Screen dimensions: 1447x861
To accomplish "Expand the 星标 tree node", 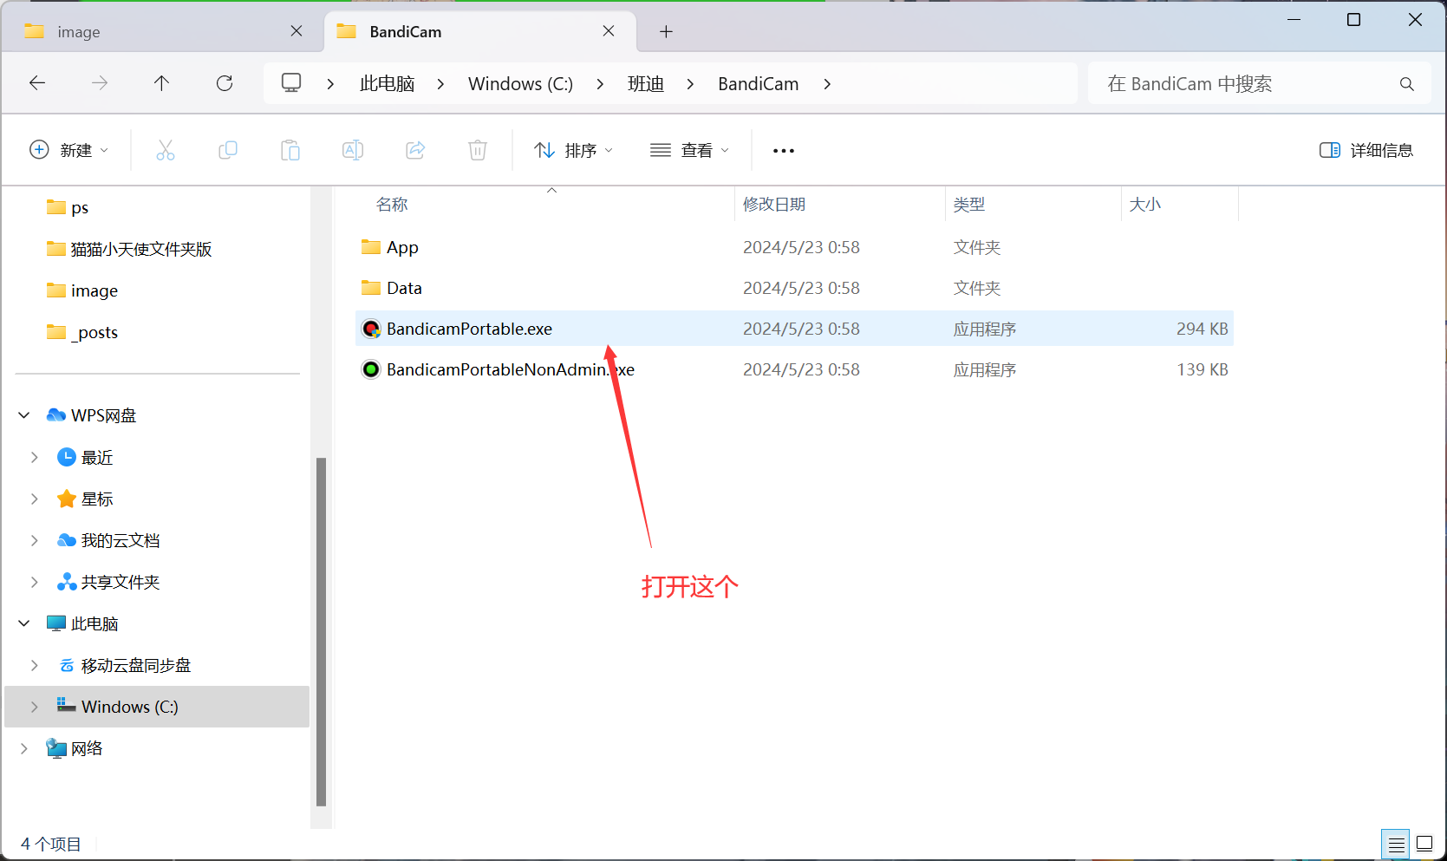I will 34,499.
